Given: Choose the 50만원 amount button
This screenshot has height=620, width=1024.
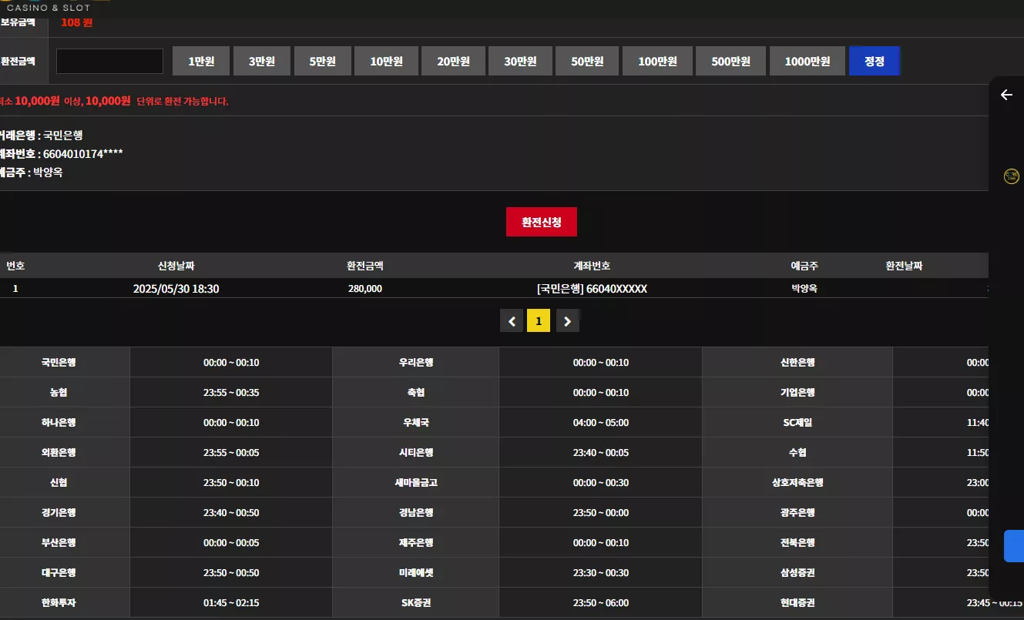Looking at the screenshot, I should pyautogui.click(x=587, y=62).
